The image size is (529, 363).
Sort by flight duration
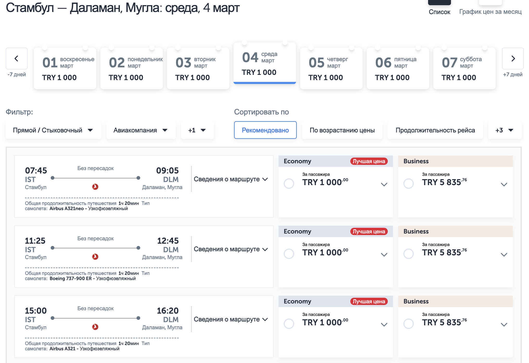click(x=435, y=130)
